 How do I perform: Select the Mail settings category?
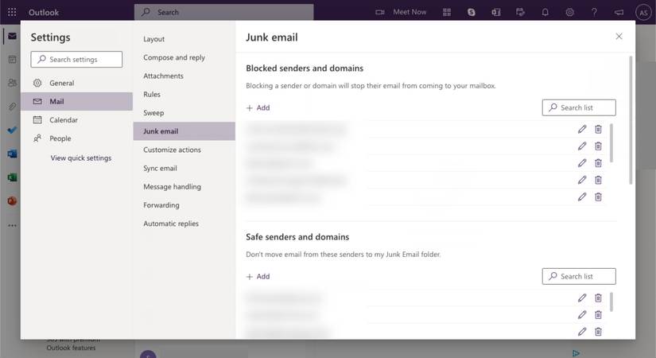pyautogui.click(x=76, y=101)
